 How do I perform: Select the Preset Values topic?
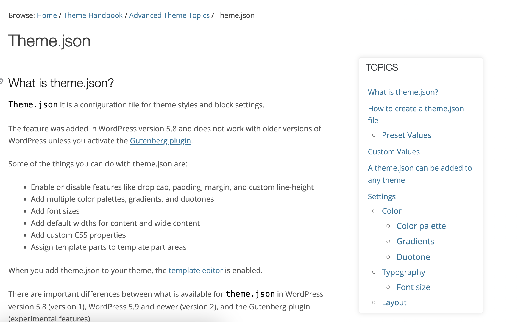[406, 135]
